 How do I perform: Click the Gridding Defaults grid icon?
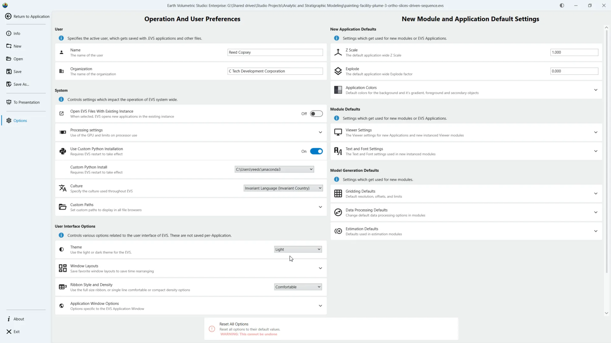coord(338,193)
